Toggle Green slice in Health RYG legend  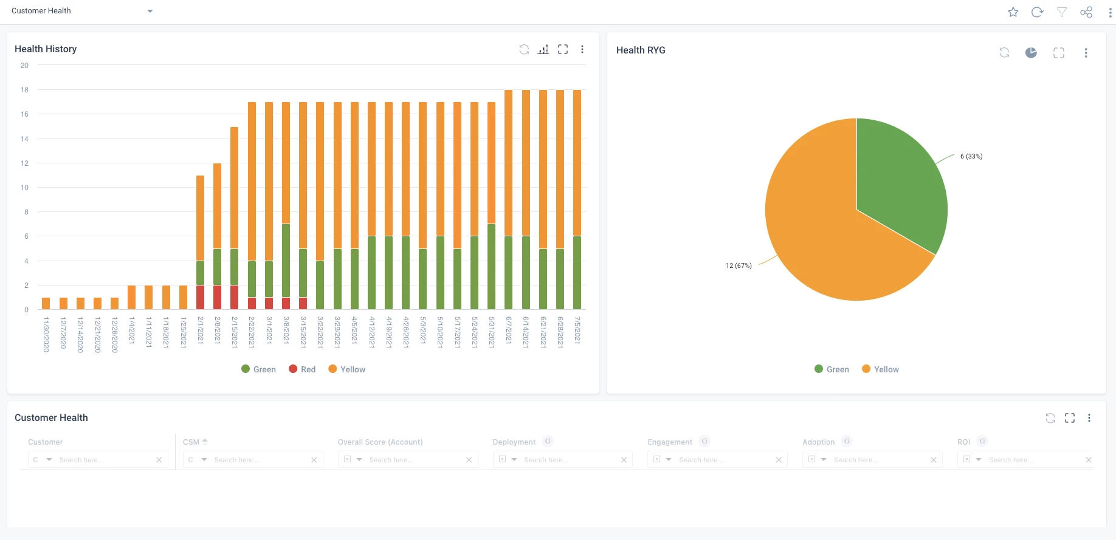832,369
